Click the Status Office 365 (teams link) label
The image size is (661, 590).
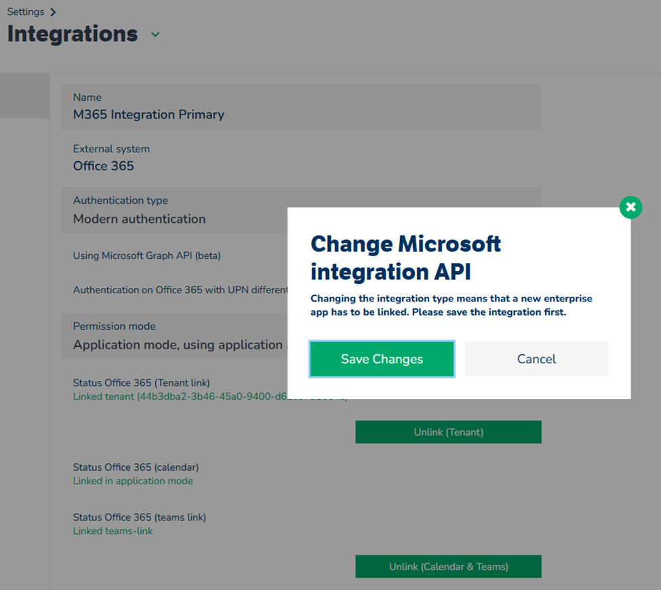coord(139,518)
